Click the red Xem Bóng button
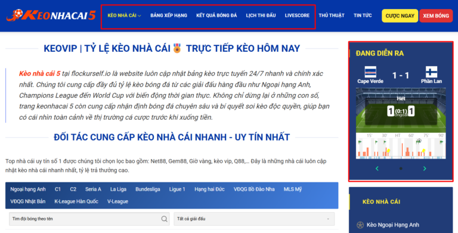Image resolution: width=458 pixels, height=233 pixels. [436, 15]
